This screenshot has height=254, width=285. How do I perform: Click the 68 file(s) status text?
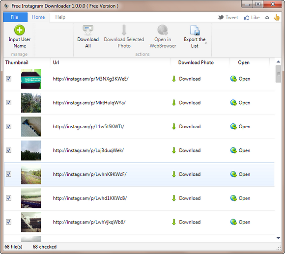[x=13, y=247]
